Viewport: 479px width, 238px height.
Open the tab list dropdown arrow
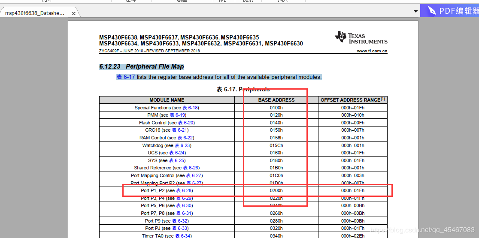tap(415, 11)
